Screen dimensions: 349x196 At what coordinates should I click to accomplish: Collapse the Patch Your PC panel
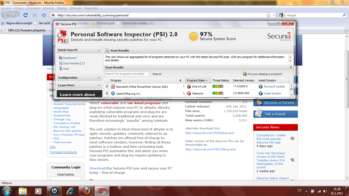(99, 50)
